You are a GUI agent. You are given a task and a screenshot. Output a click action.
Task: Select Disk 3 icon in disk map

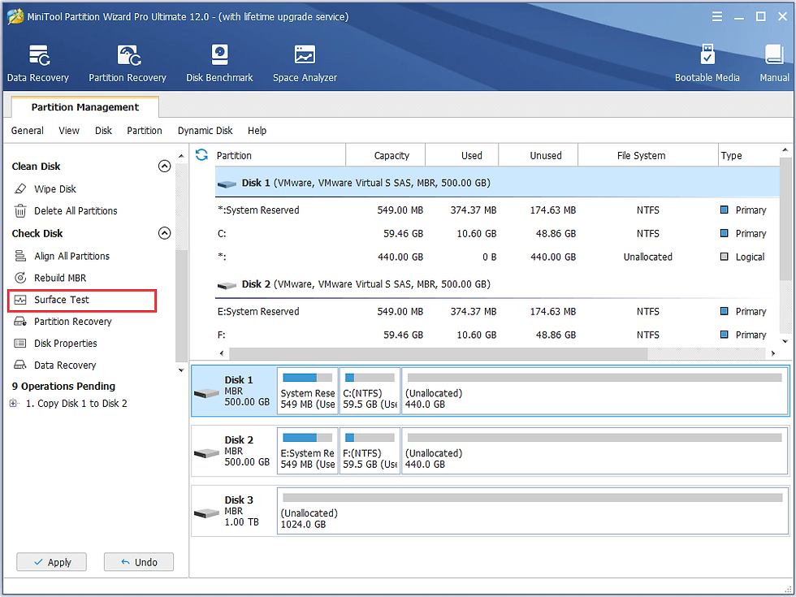click(x=206, y=513)
